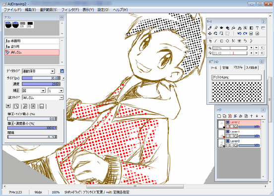The height and width of the screenshot is (196, 274).
Task: Select the 塗り用 brush in list
Action: [32, 47]
